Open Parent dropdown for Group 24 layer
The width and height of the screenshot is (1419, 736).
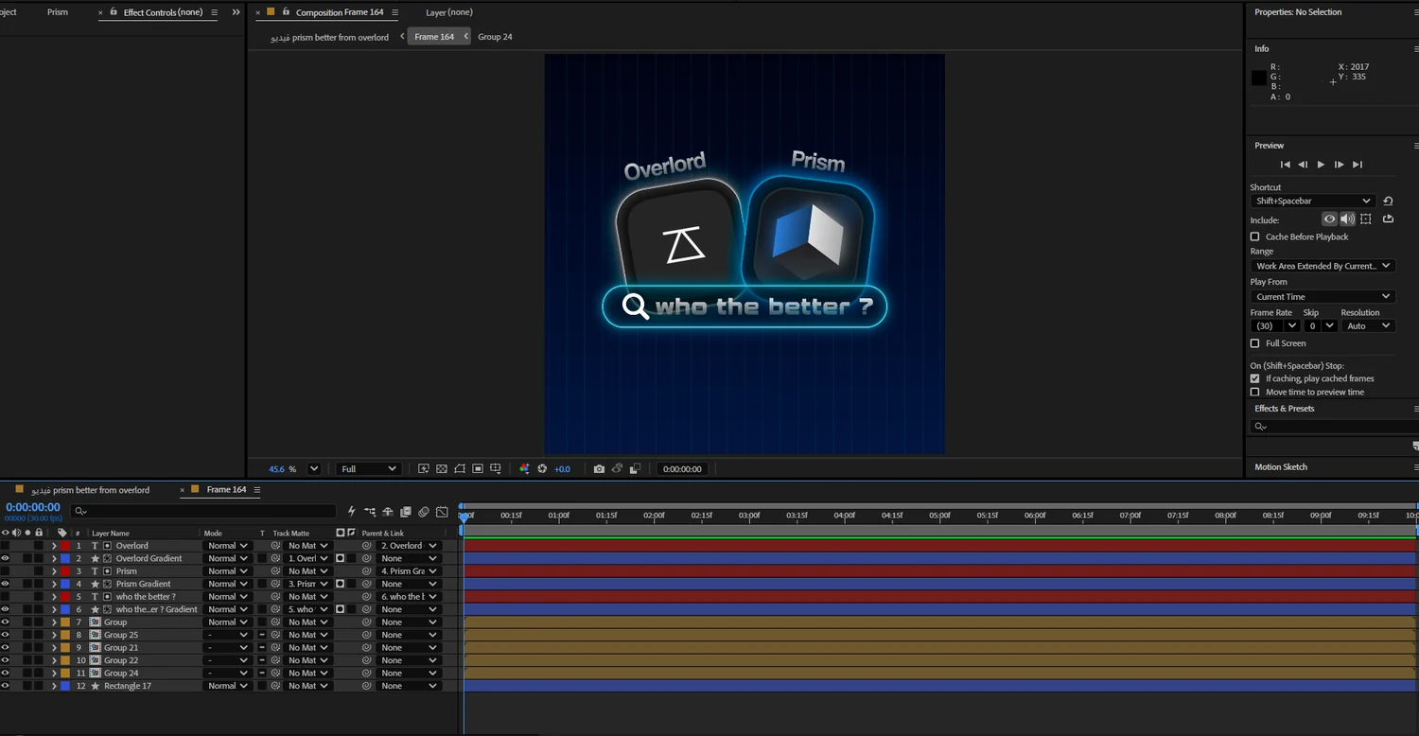click(x=408, y=674)
